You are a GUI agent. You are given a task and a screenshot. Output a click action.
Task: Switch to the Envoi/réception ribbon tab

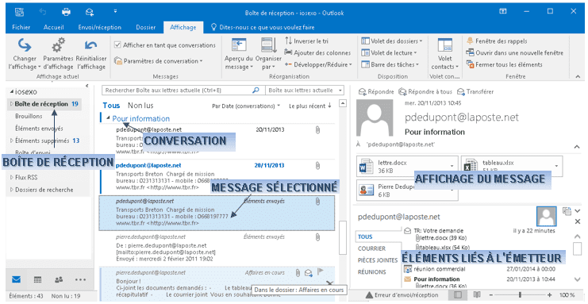tap(99, 28)
